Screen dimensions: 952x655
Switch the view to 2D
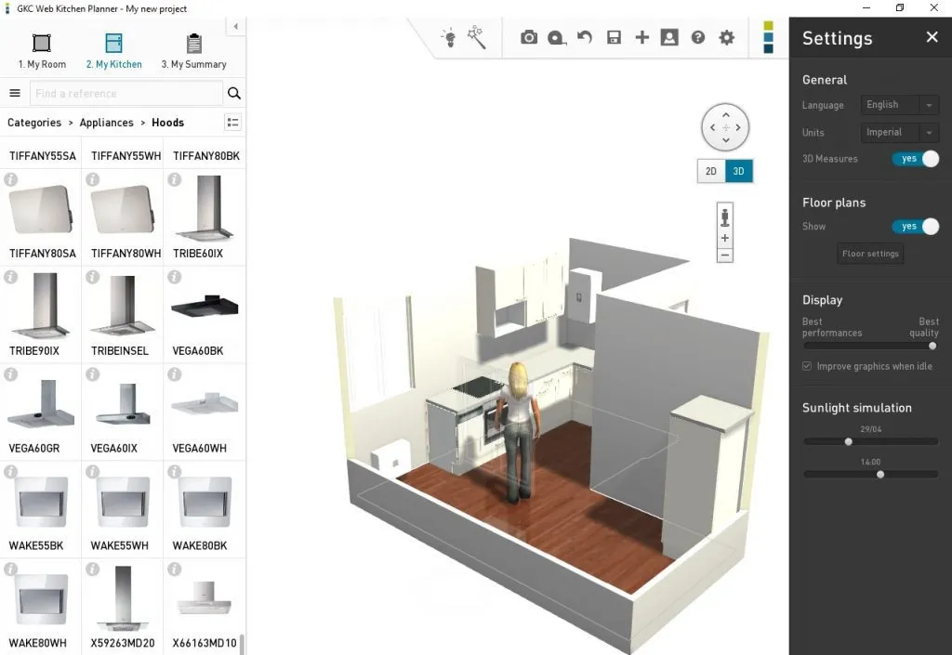click(710, 171)
